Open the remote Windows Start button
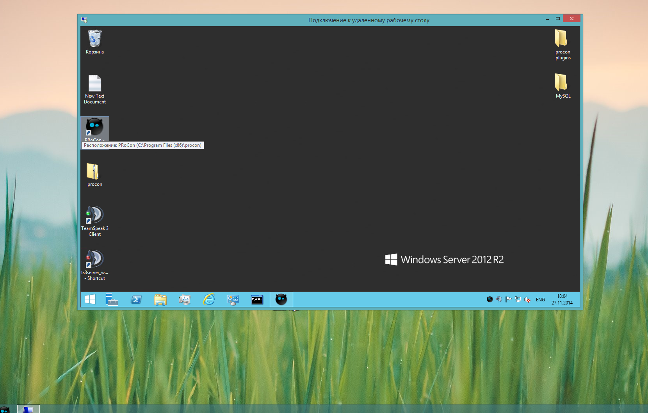Viewport: 648px width, 413px height. point(90,299)
